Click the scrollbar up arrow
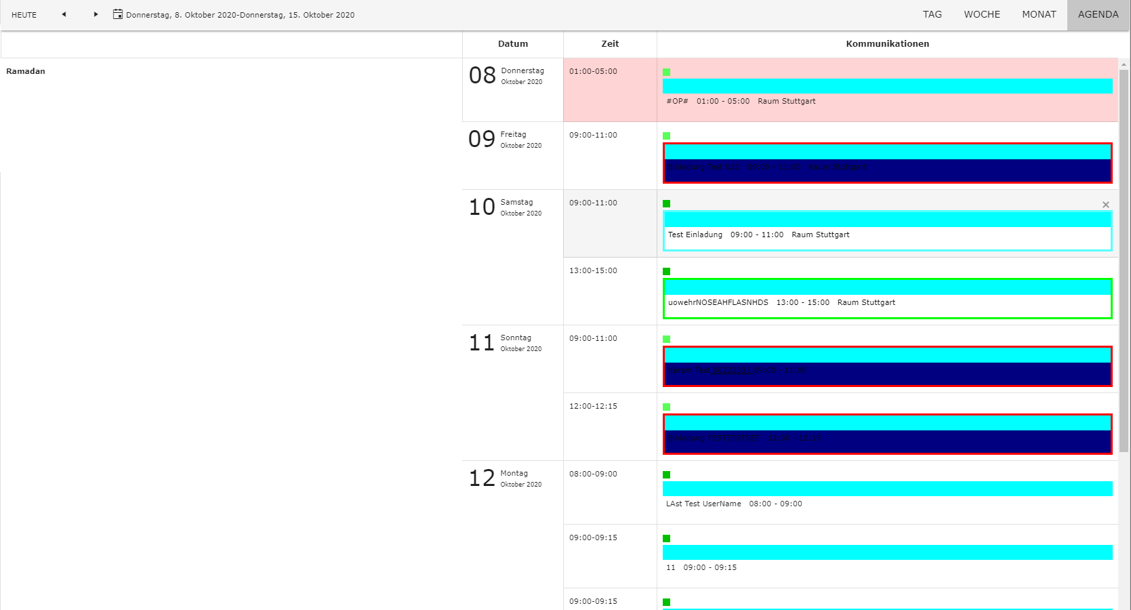Image resolution: width=1131 pixels, height=610 pixels. [1124, 64]
